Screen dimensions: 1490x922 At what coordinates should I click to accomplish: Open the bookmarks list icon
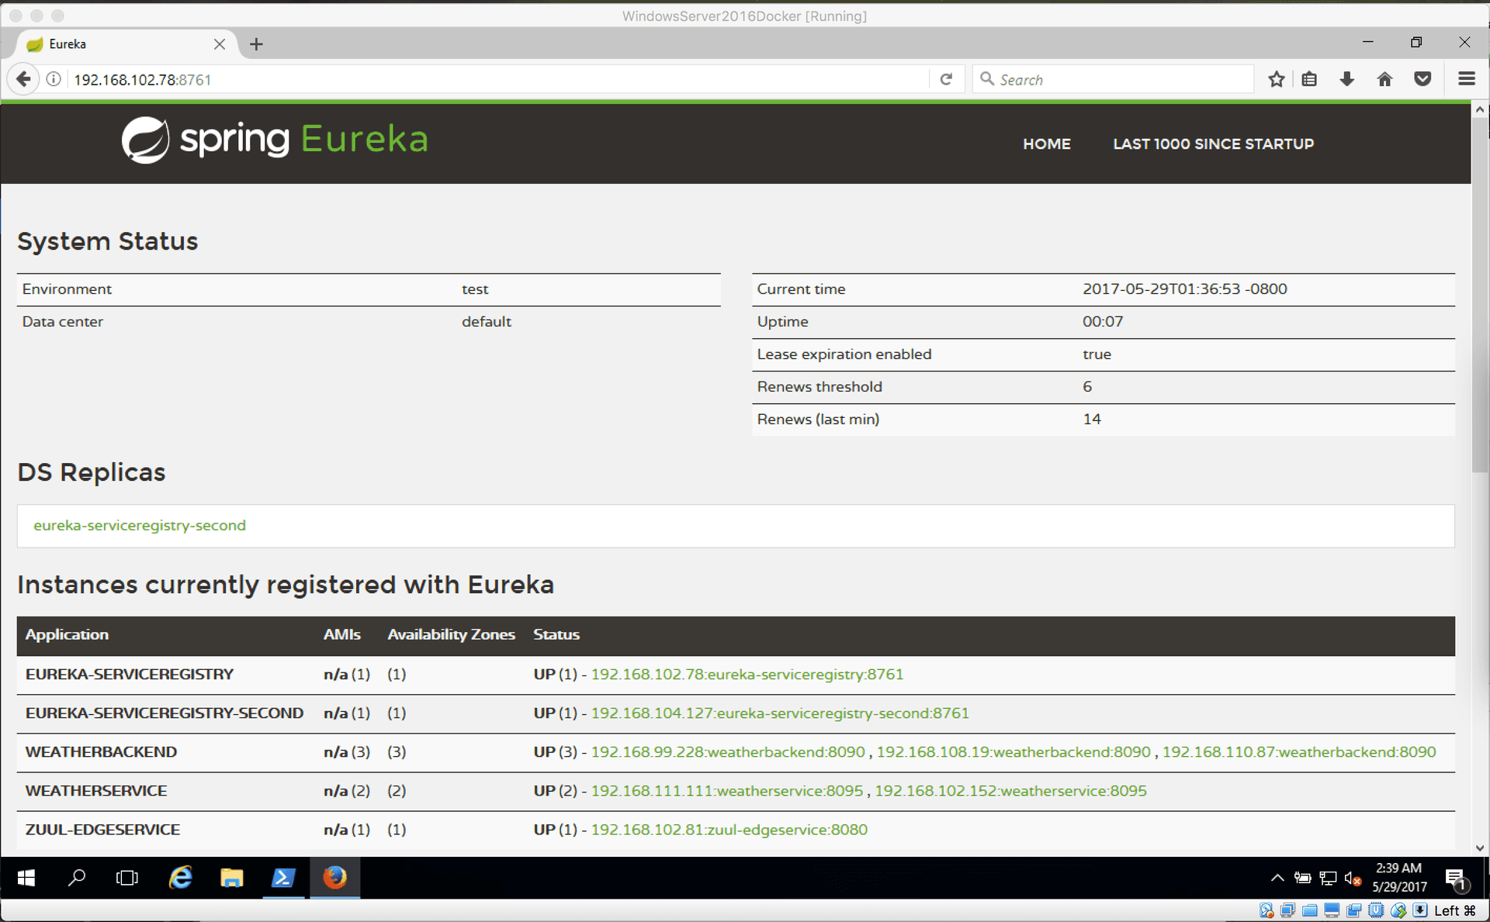pos(1309,79)
